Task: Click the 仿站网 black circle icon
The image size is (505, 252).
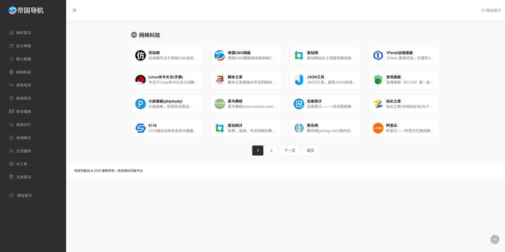Action: [140, 55]
